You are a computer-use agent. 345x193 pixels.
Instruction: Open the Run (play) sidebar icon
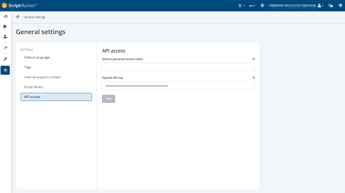pyautogui.click(x=5, y=27)
